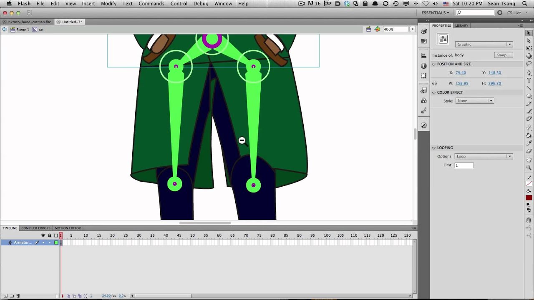Select the Bone tool
This screenshot has height=300, width=534.
click(529, 127)
